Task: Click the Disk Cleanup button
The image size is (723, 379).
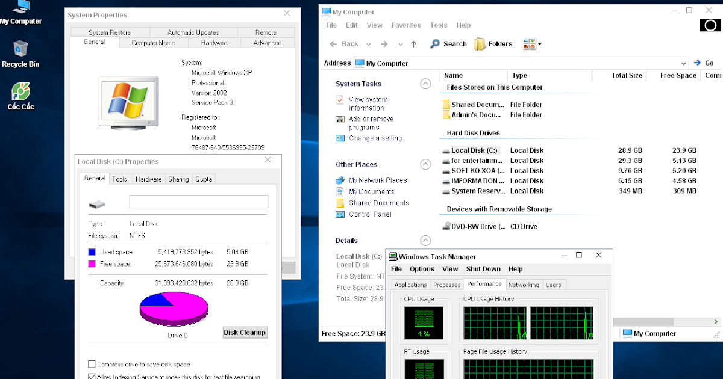Action: coord(245,332)
